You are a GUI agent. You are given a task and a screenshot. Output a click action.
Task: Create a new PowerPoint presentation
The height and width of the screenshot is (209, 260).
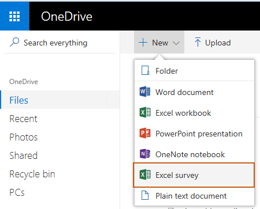(194, 134)
